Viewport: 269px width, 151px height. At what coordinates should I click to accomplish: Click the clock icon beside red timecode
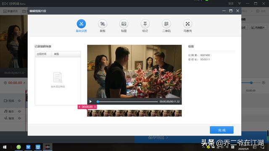click(5, 83)
